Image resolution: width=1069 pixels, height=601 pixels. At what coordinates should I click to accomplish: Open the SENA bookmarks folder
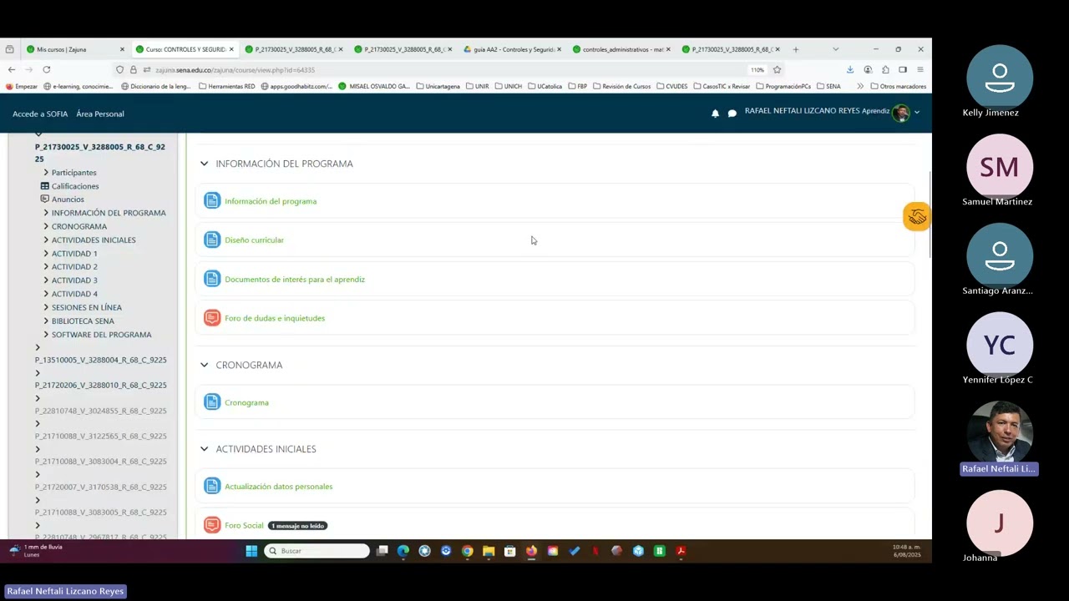(828, 86)
